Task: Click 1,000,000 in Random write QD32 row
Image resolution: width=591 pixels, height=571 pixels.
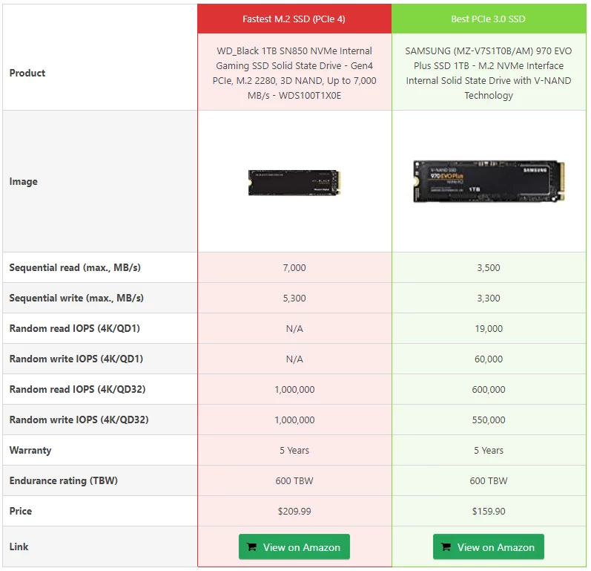Action: point(294,420)
